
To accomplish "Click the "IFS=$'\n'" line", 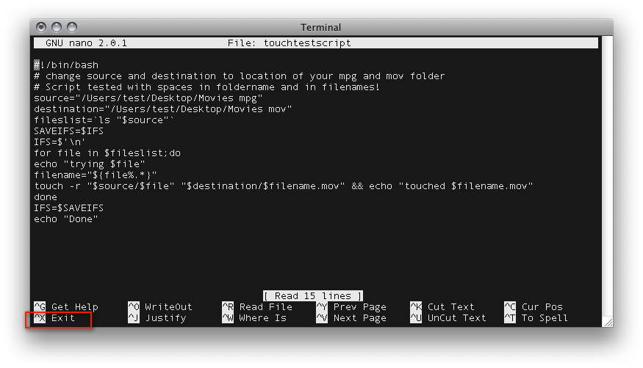I will pyautogui.click(x=60, y=142).
